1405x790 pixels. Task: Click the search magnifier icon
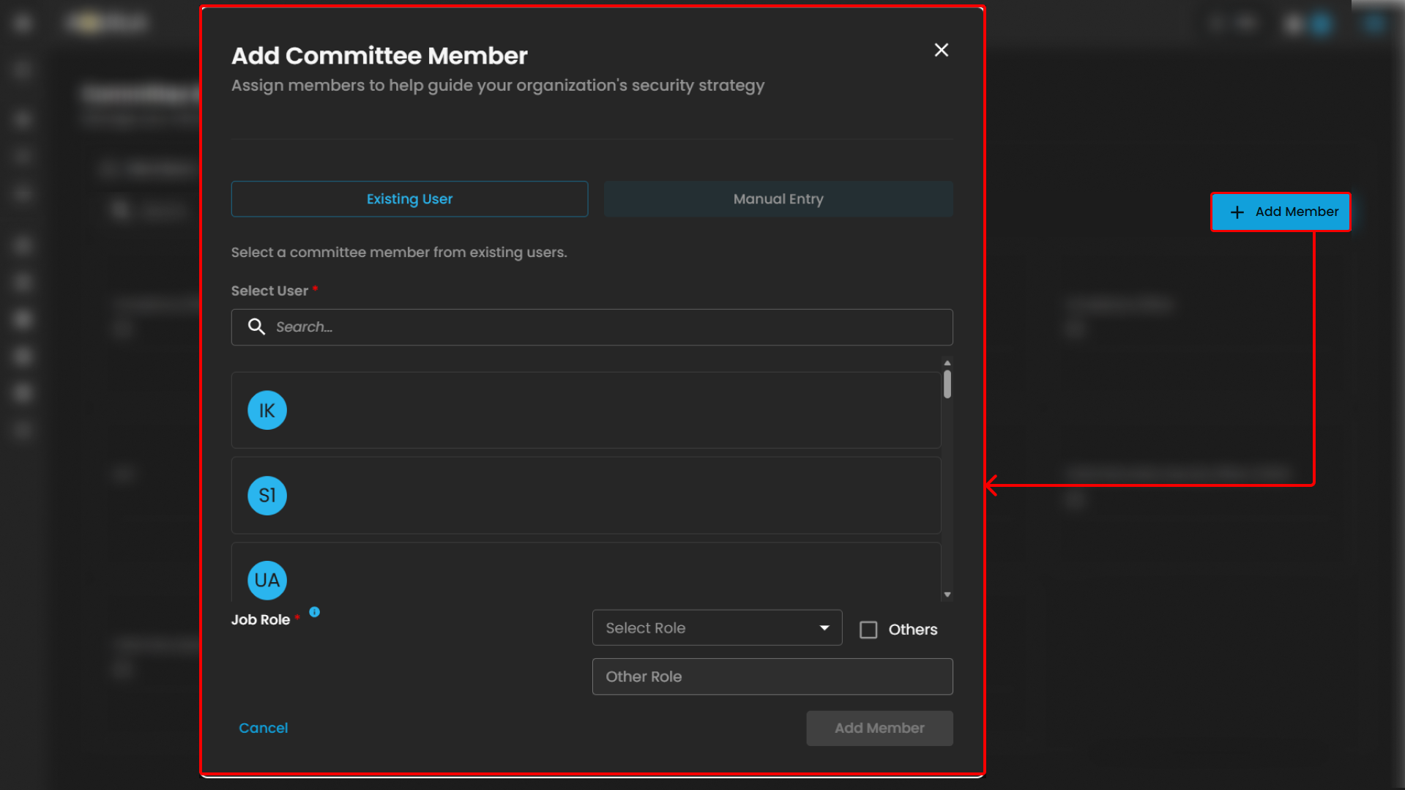[x=256, y=327]
